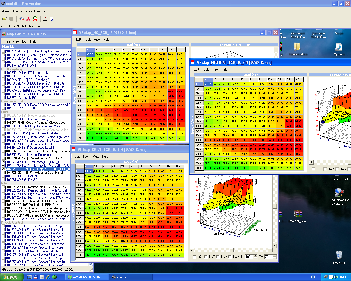351x281 pixels.
Task: Open Internet Explorer from quick launch
Action: point(48,277)
